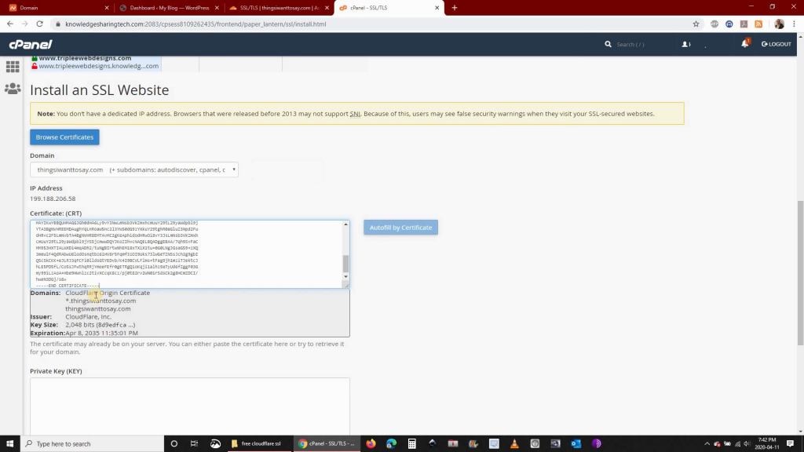804x452 pixels.
Task: Open the action center notification icon
Action: coord(791,444)
